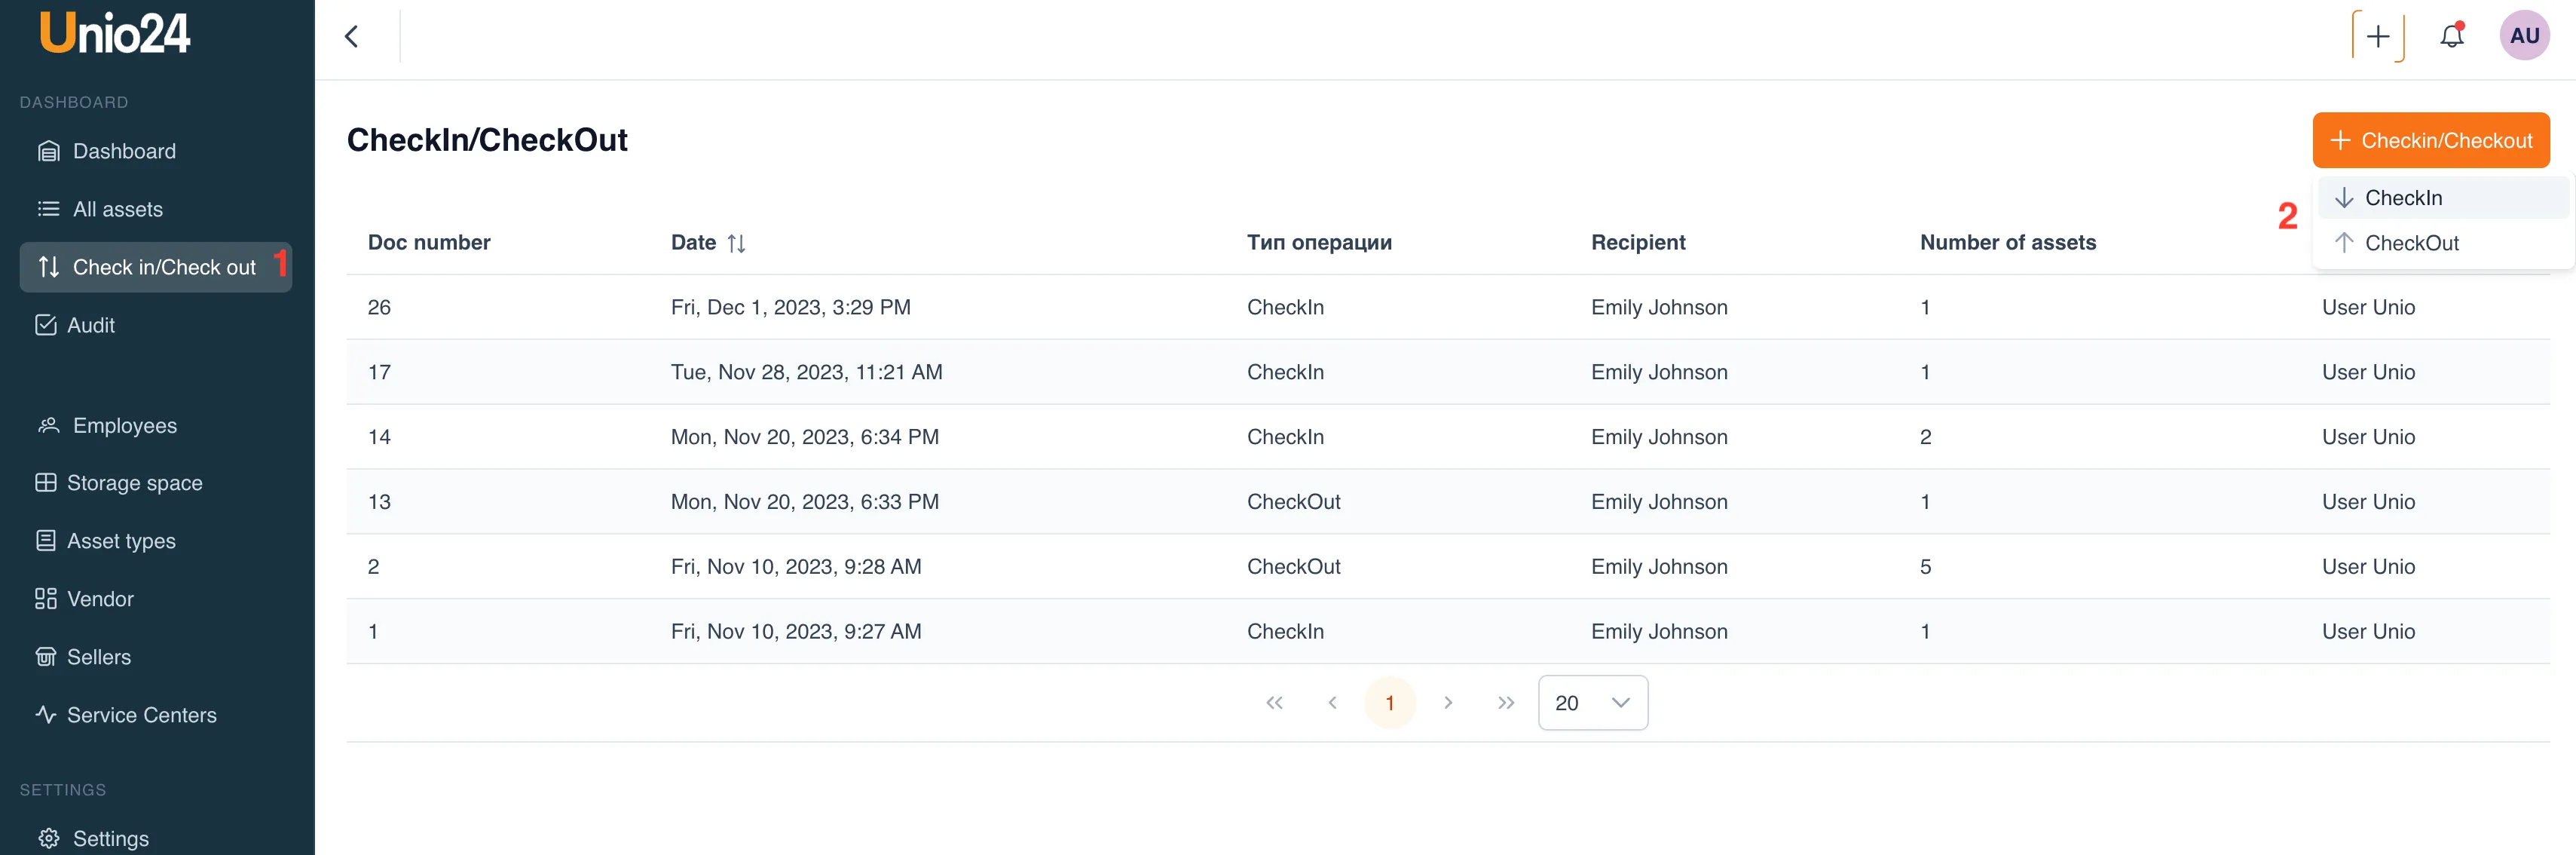Click the notification bell icon

coord(2451,37)
